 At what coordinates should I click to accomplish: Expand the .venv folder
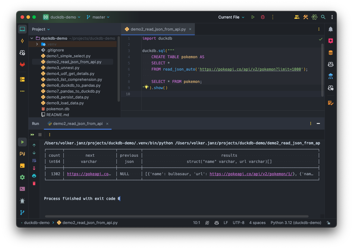[x=37, y=44]
